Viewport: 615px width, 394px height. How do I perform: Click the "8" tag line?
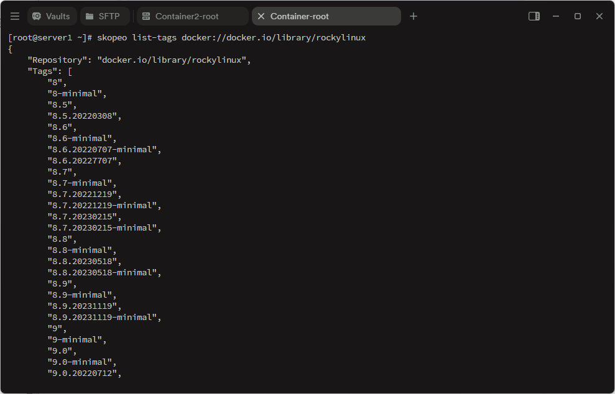pyautogui.click(x=57, y=82)
